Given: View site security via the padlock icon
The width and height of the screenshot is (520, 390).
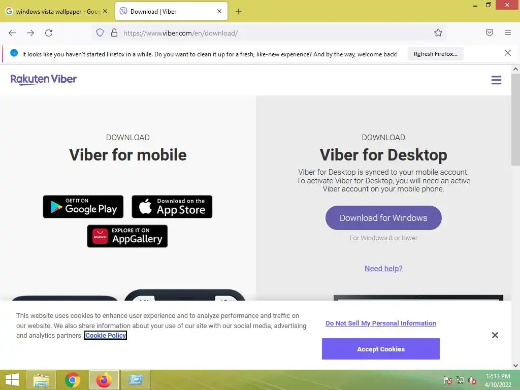Looking at the screenshot, I should coord(114,32).
